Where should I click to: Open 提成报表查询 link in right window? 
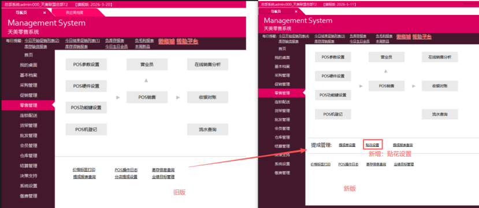click(x=403, y=145)
